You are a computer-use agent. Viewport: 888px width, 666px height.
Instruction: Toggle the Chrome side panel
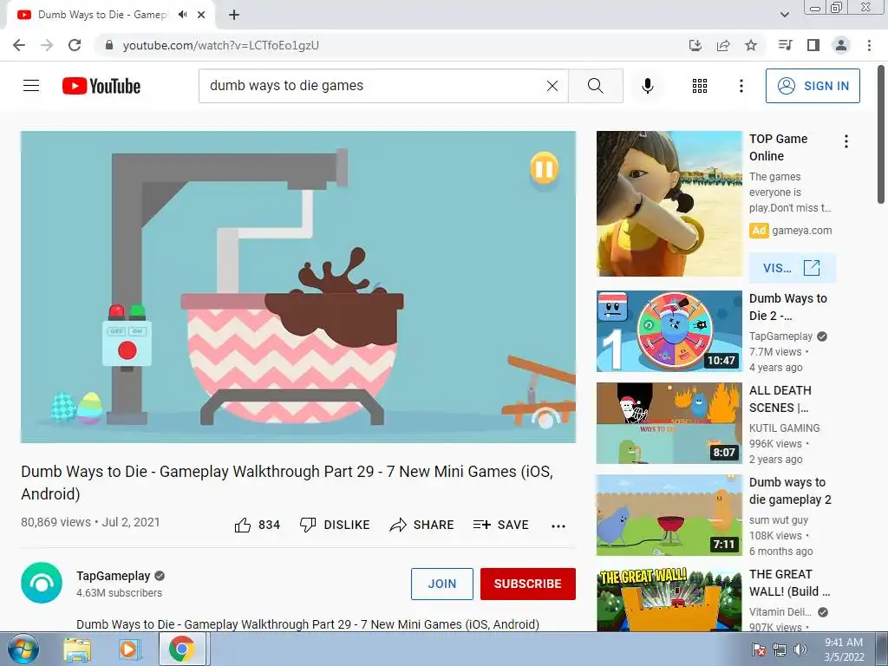[x=813, y=45]
